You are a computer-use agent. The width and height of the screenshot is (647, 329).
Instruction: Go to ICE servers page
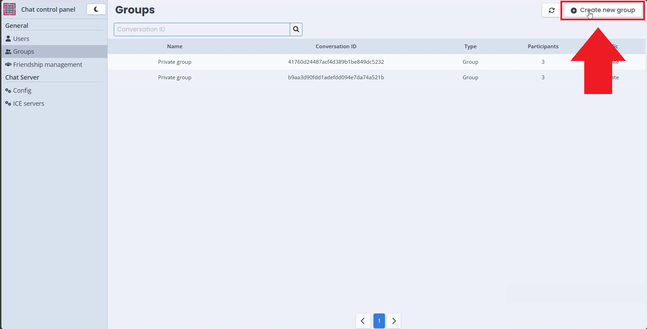point(29,104)
